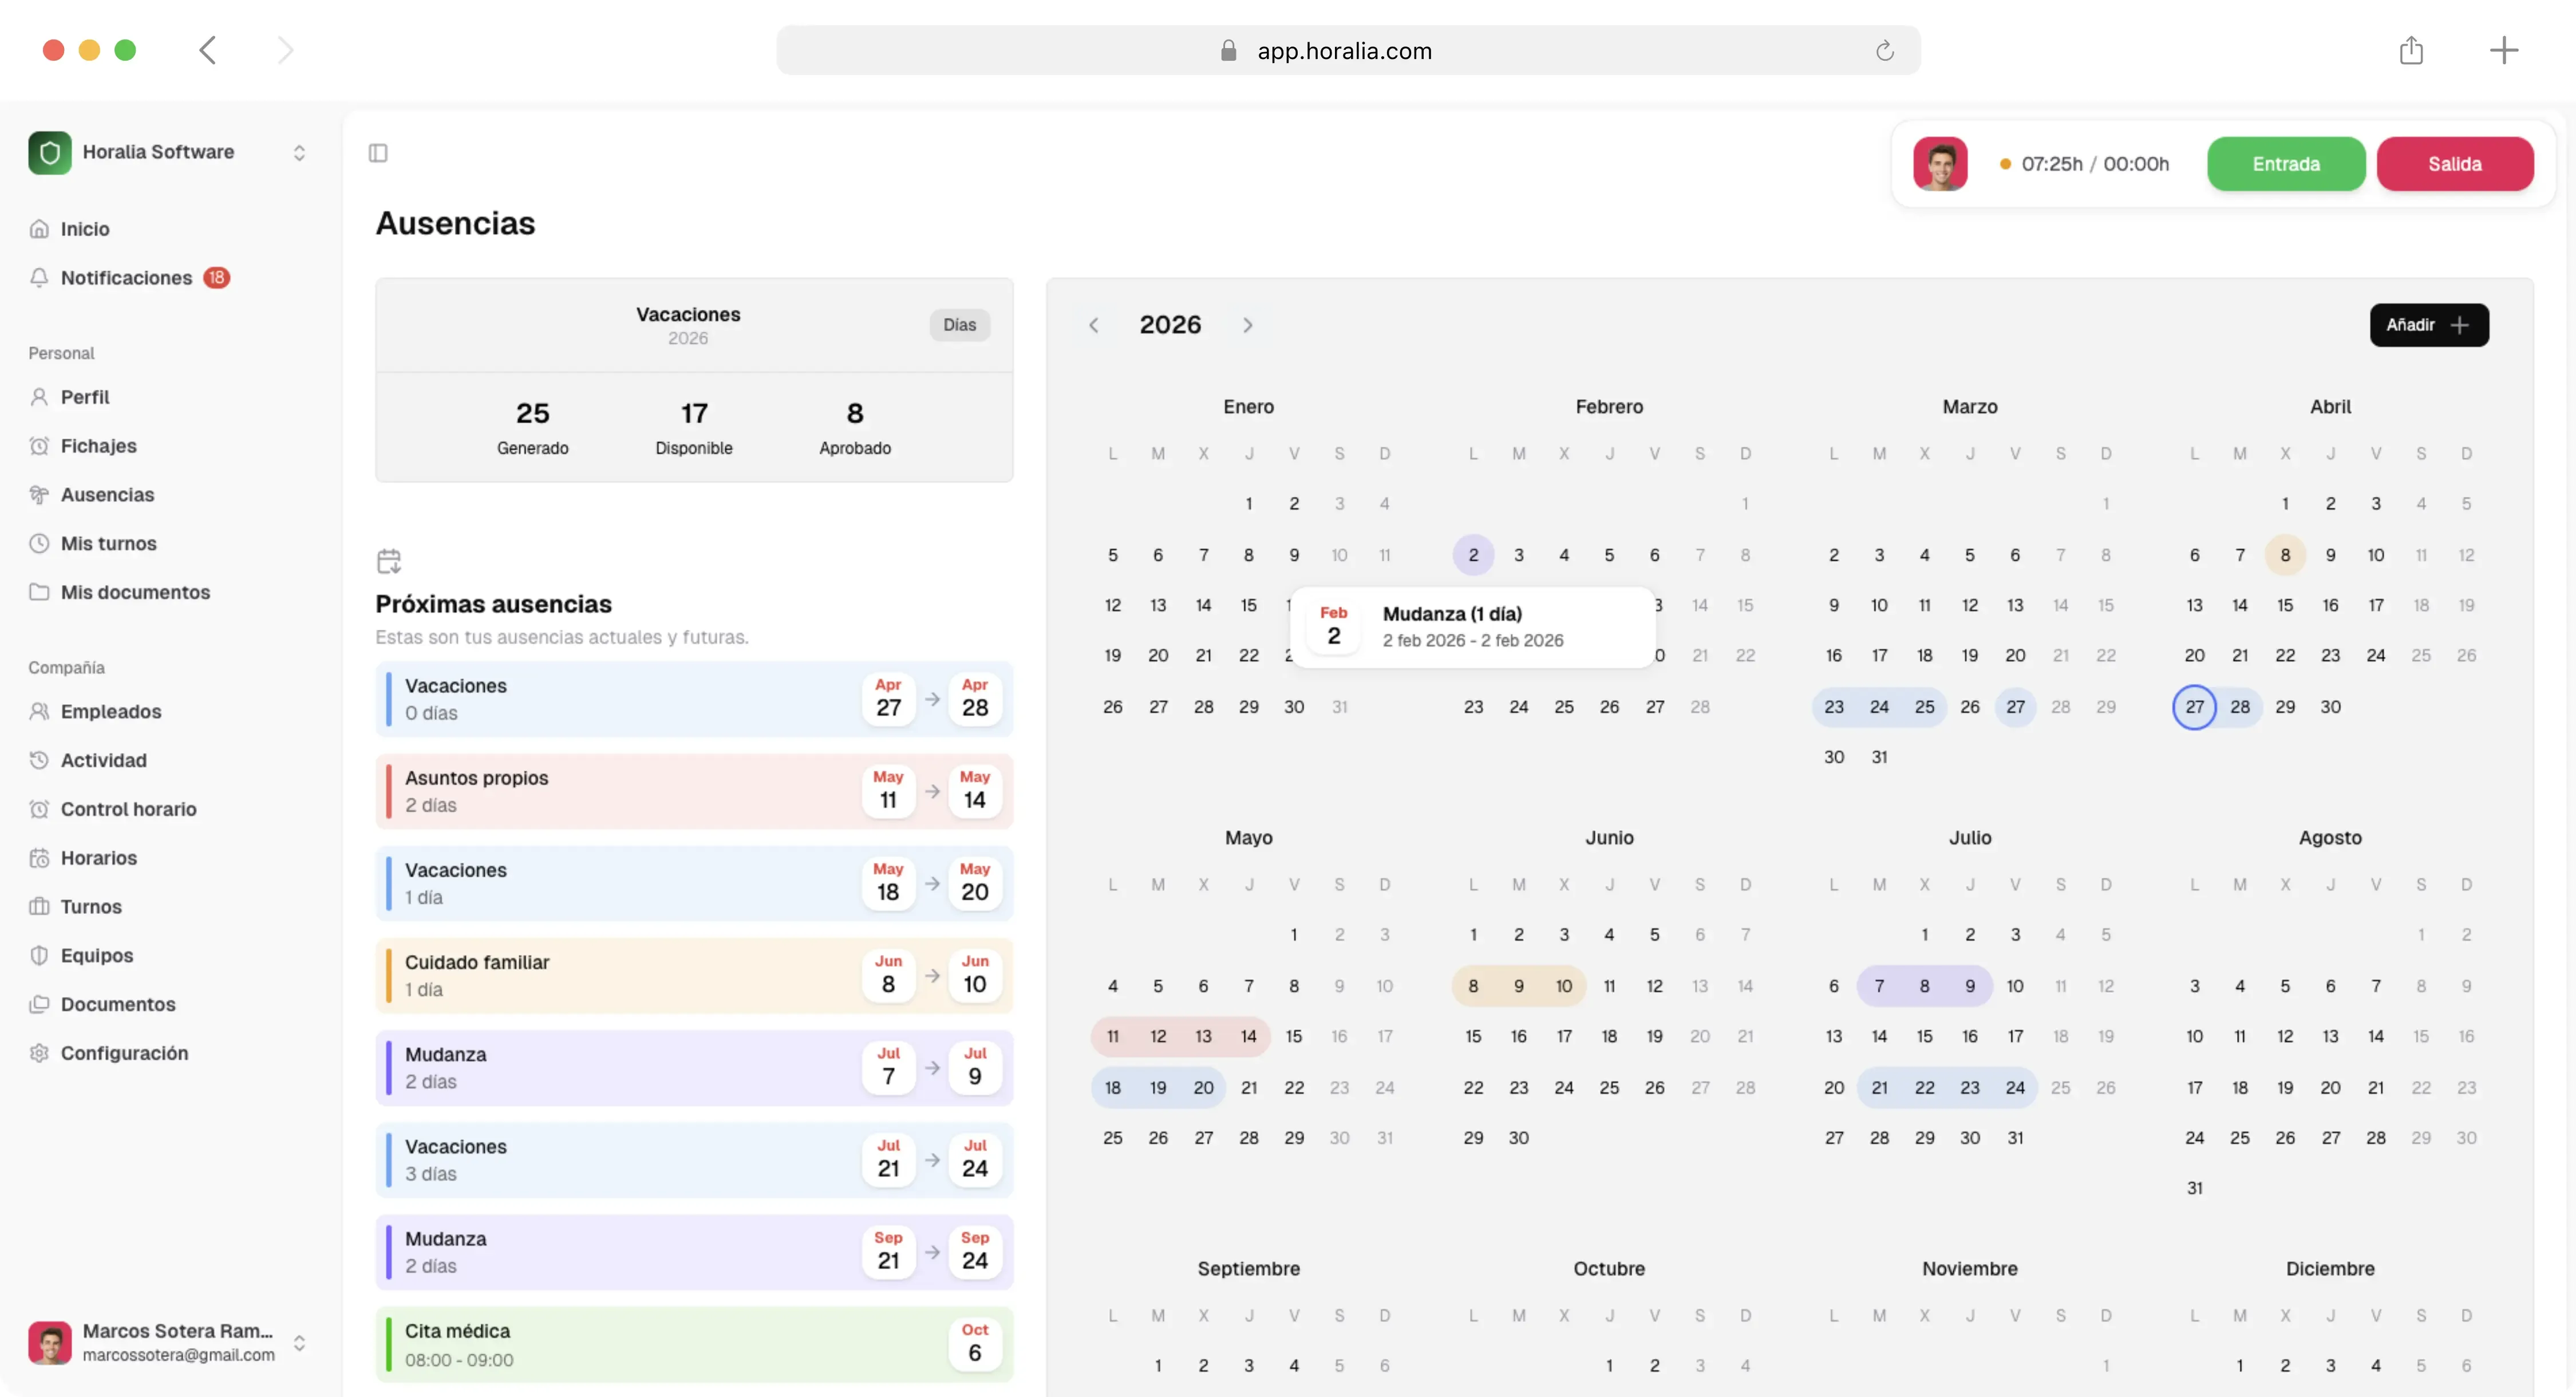This screenshot has height=1397, width=2576.
Task: Click the Mis turnos clock icon
Action: click(x=39, y=544)
